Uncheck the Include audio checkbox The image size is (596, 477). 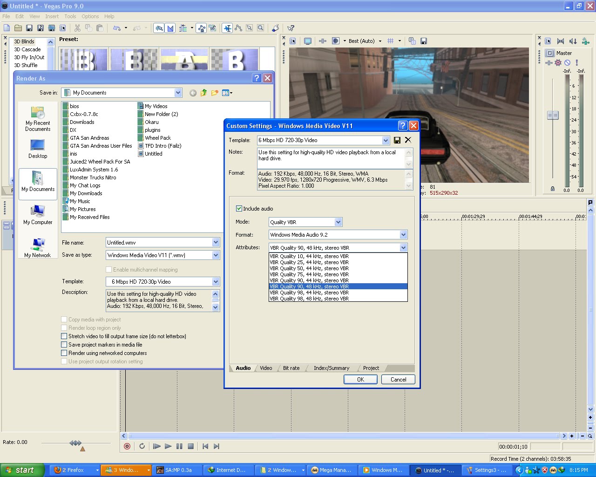[x=239, y=209]
